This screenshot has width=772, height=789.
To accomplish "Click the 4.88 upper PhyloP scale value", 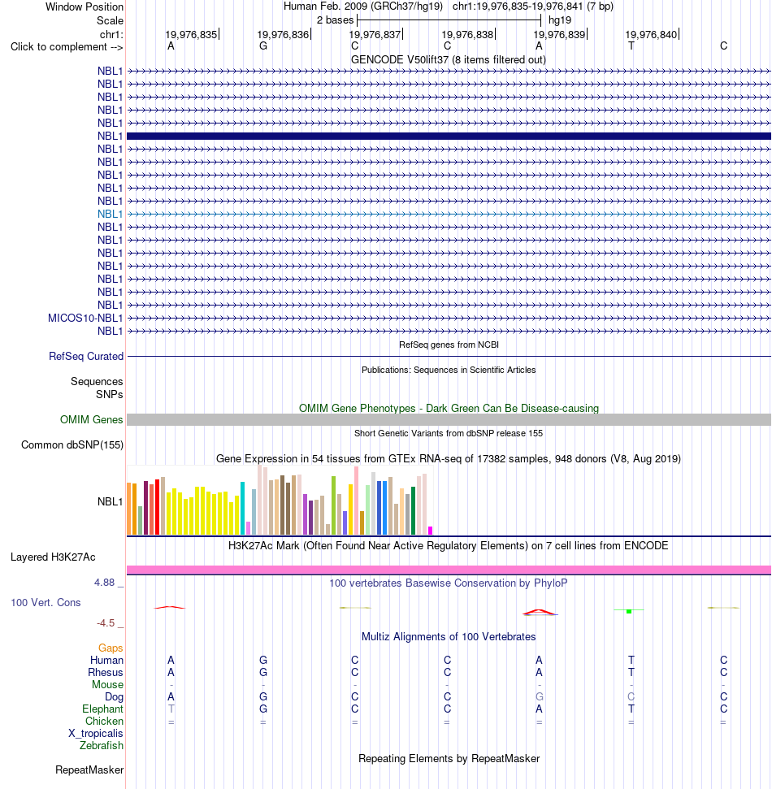I will [104, 582].
